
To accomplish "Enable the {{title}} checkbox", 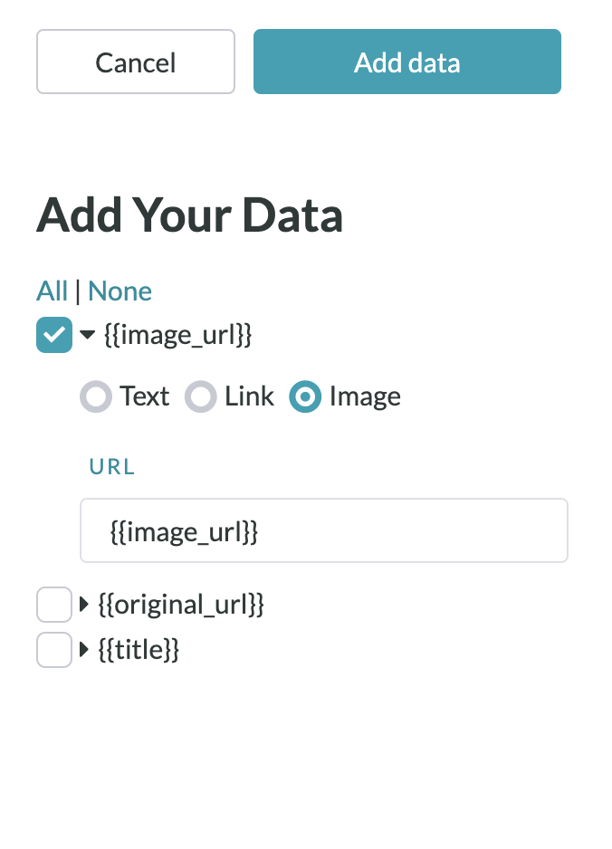I will tap(53, 649).
